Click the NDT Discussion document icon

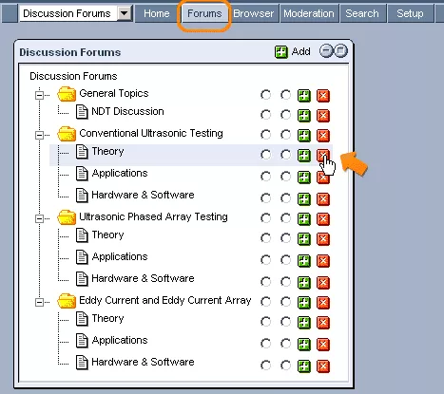[x=82, y=112]
